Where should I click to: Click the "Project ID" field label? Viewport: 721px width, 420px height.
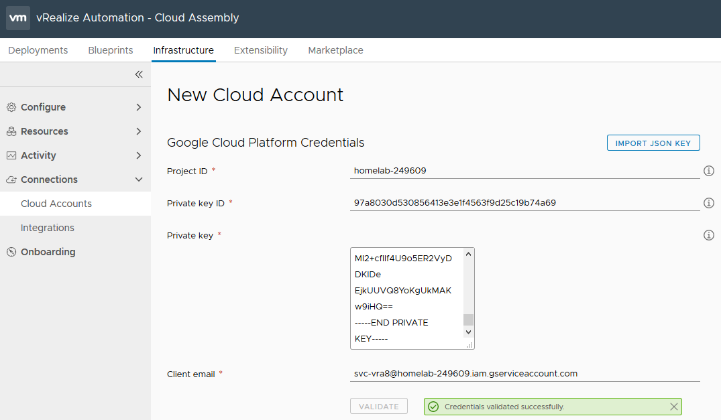(187, 171)
